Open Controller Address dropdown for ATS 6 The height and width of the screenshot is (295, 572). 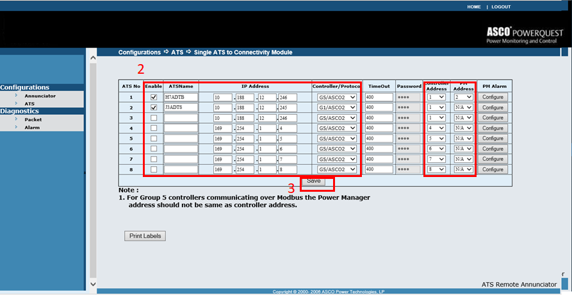(437, 149)
